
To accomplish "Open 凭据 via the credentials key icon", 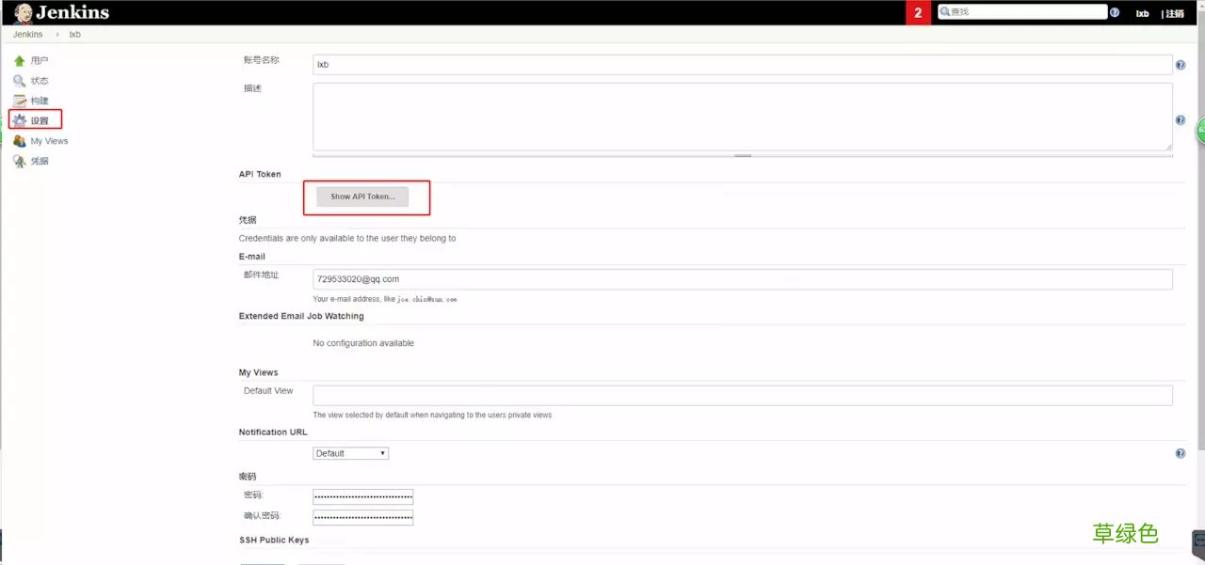I will [19, 160].
